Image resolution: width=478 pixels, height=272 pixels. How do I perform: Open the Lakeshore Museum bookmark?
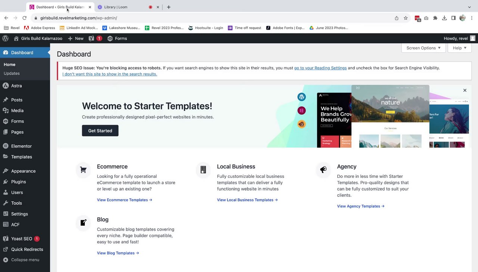click(x=121, y=28)
